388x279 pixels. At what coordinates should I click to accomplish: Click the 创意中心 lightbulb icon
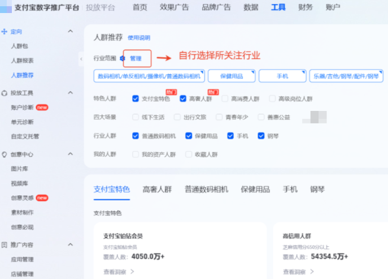pos(4,154)
